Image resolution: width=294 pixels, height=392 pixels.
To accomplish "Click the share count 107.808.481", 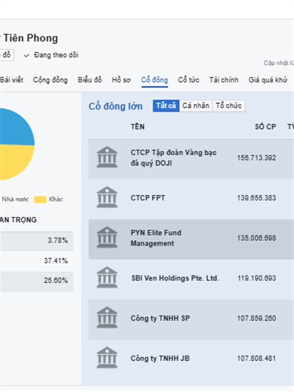I will (256, 358).
